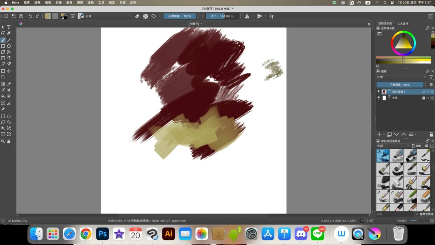
Task: Move layer down with chevron button
Action: point(396,134)
